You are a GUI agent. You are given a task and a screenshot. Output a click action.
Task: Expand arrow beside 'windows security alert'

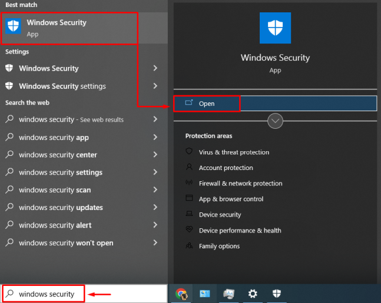click(155, 225)
